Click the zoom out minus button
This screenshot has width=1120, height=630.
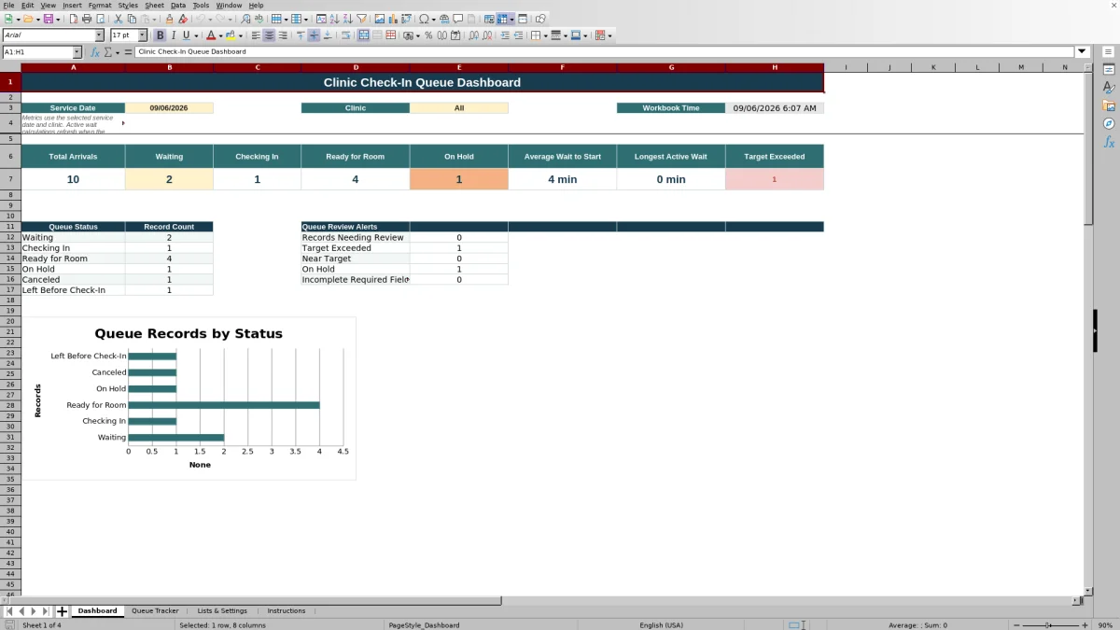[x=1015, y=625]
